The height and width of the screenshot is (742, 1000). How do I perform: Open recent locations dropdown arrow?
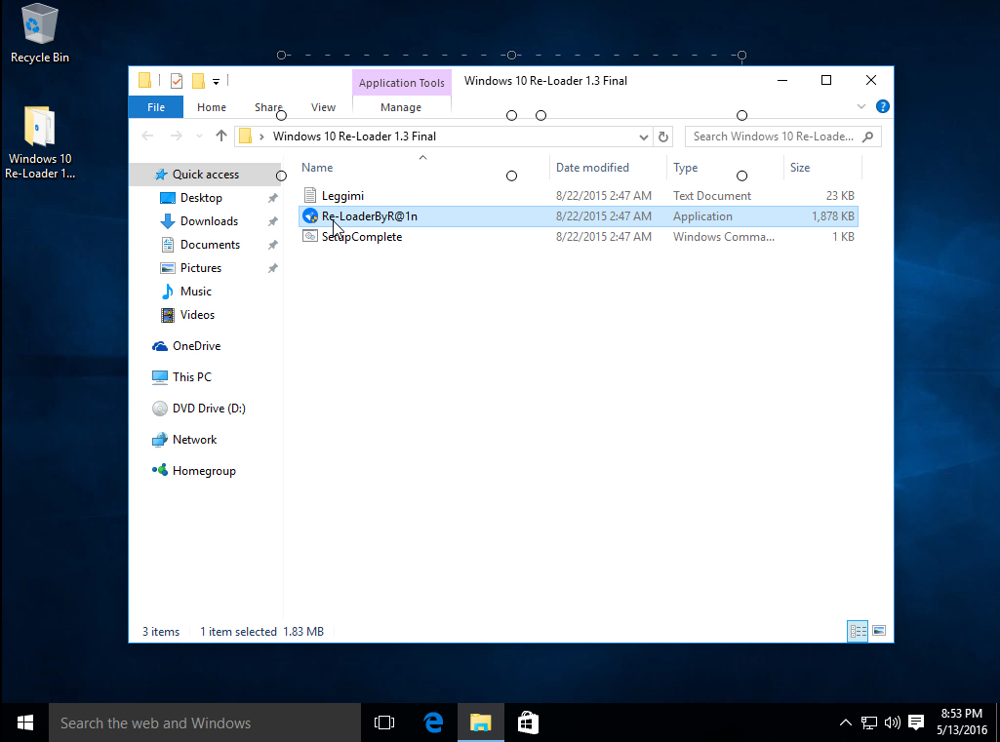tap(199, 136)
